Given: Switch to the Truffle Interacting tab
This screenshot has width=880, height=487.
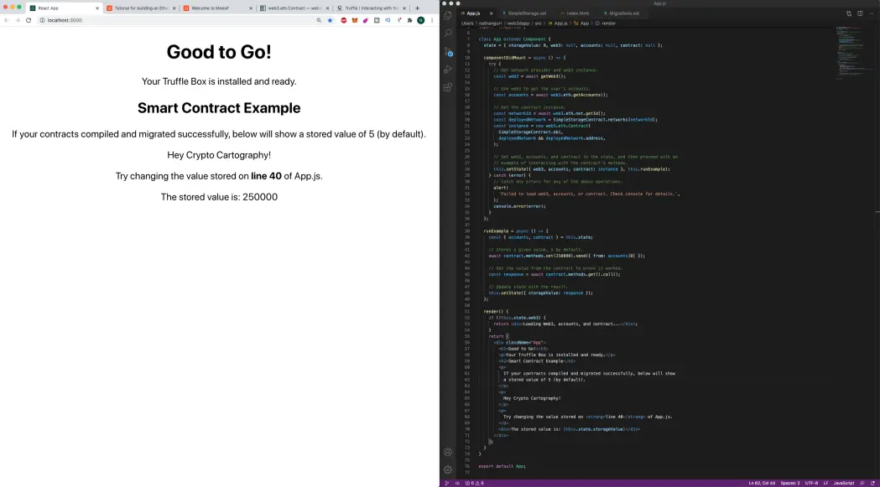Looking at the screenshot, I should point(371,8).
